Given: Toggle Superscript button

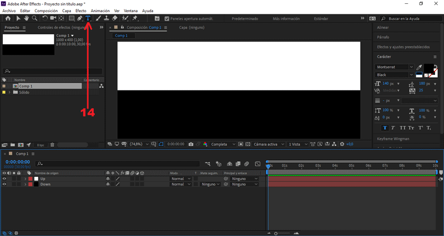Looking at the screenshot, I should pos(421,128).
